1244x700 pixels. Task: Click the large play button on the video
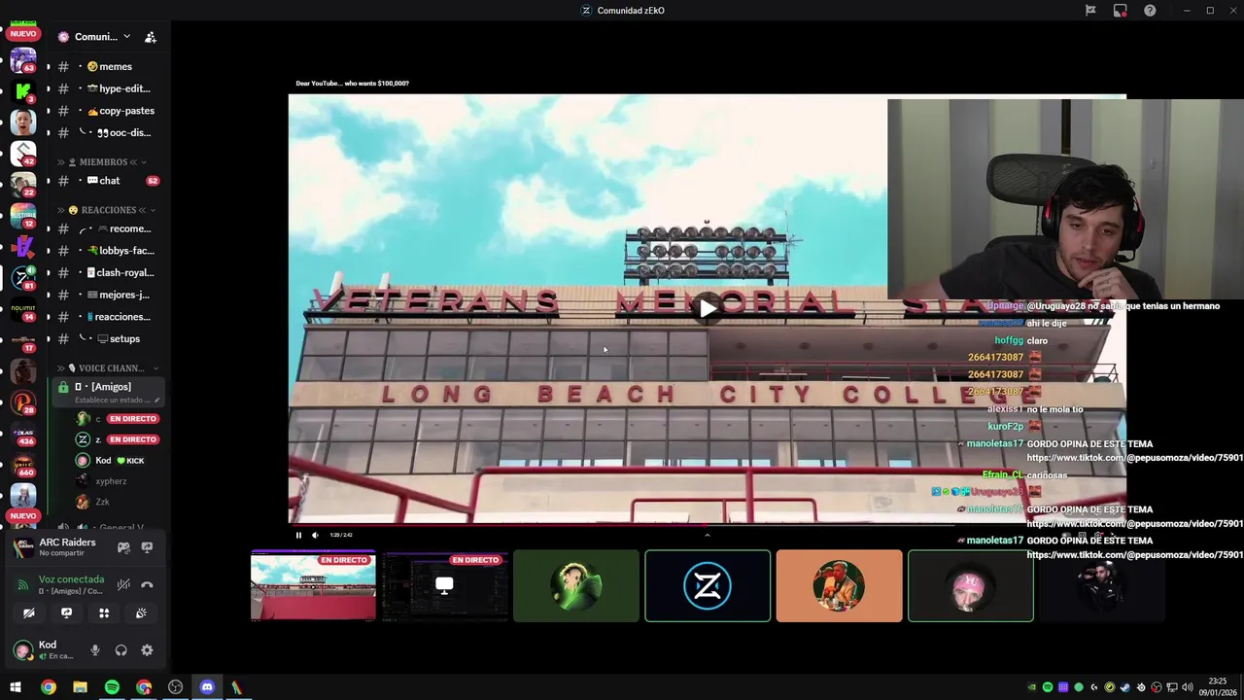coord(708,309)
